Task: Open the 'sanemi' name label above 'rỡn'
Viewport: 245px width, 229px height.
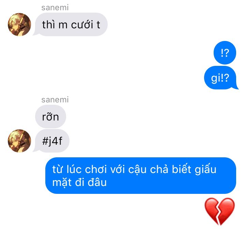Action: tap(55, 100)
